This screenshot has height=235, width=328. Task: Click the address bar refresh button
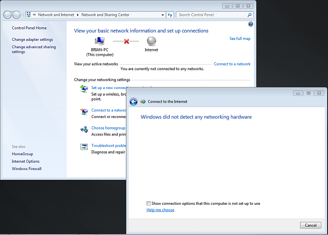(x=170, y=15)
